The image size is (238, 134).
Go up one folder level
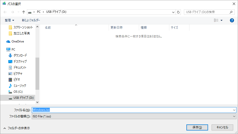pos(24,12)
